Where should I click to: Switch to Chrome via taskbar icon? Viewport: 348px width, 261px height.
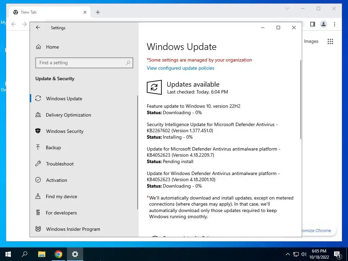click(x=58, y=254)
